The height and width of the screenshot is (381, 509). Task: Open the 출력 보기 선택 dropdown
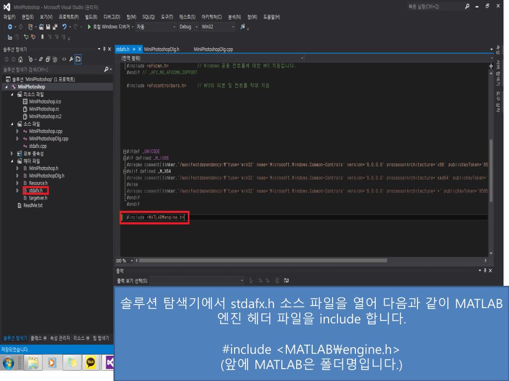click(197, 281)
